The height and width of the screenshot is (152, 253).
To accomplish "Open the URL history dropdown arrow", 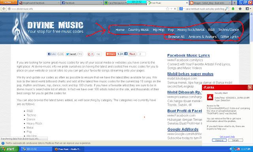I will point(172,9).
